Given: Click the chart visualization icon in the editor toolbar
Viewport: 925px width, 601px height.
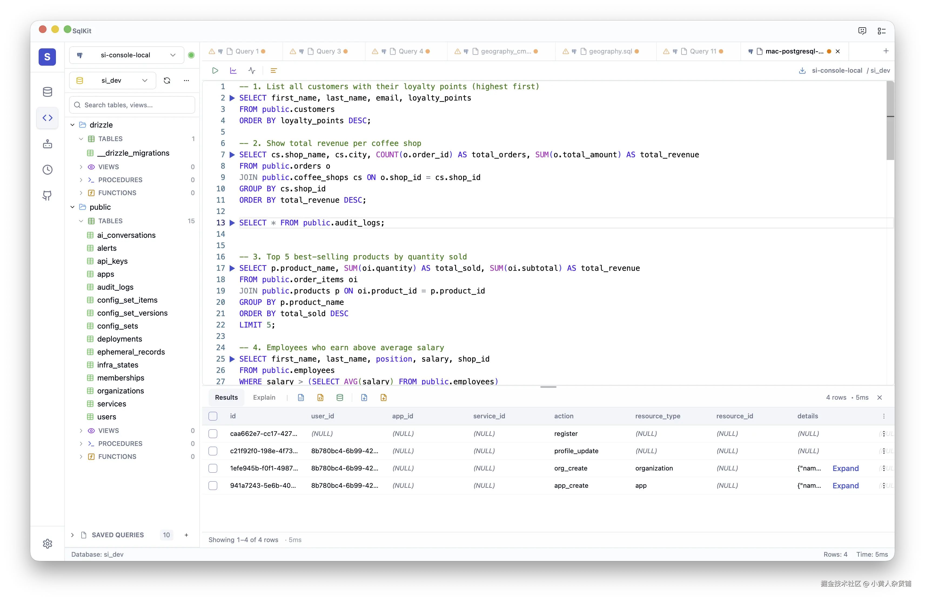Looking at the screenshot, I should click(233, 70).
